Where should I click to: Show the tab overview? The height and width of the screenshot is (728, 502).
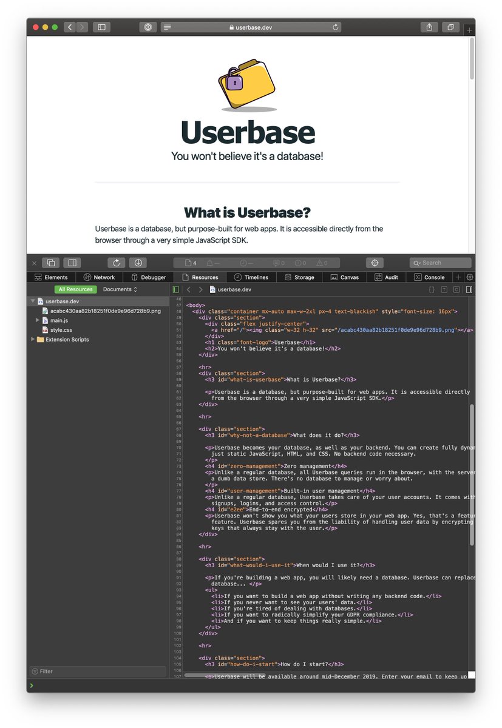tap(451, 27)
